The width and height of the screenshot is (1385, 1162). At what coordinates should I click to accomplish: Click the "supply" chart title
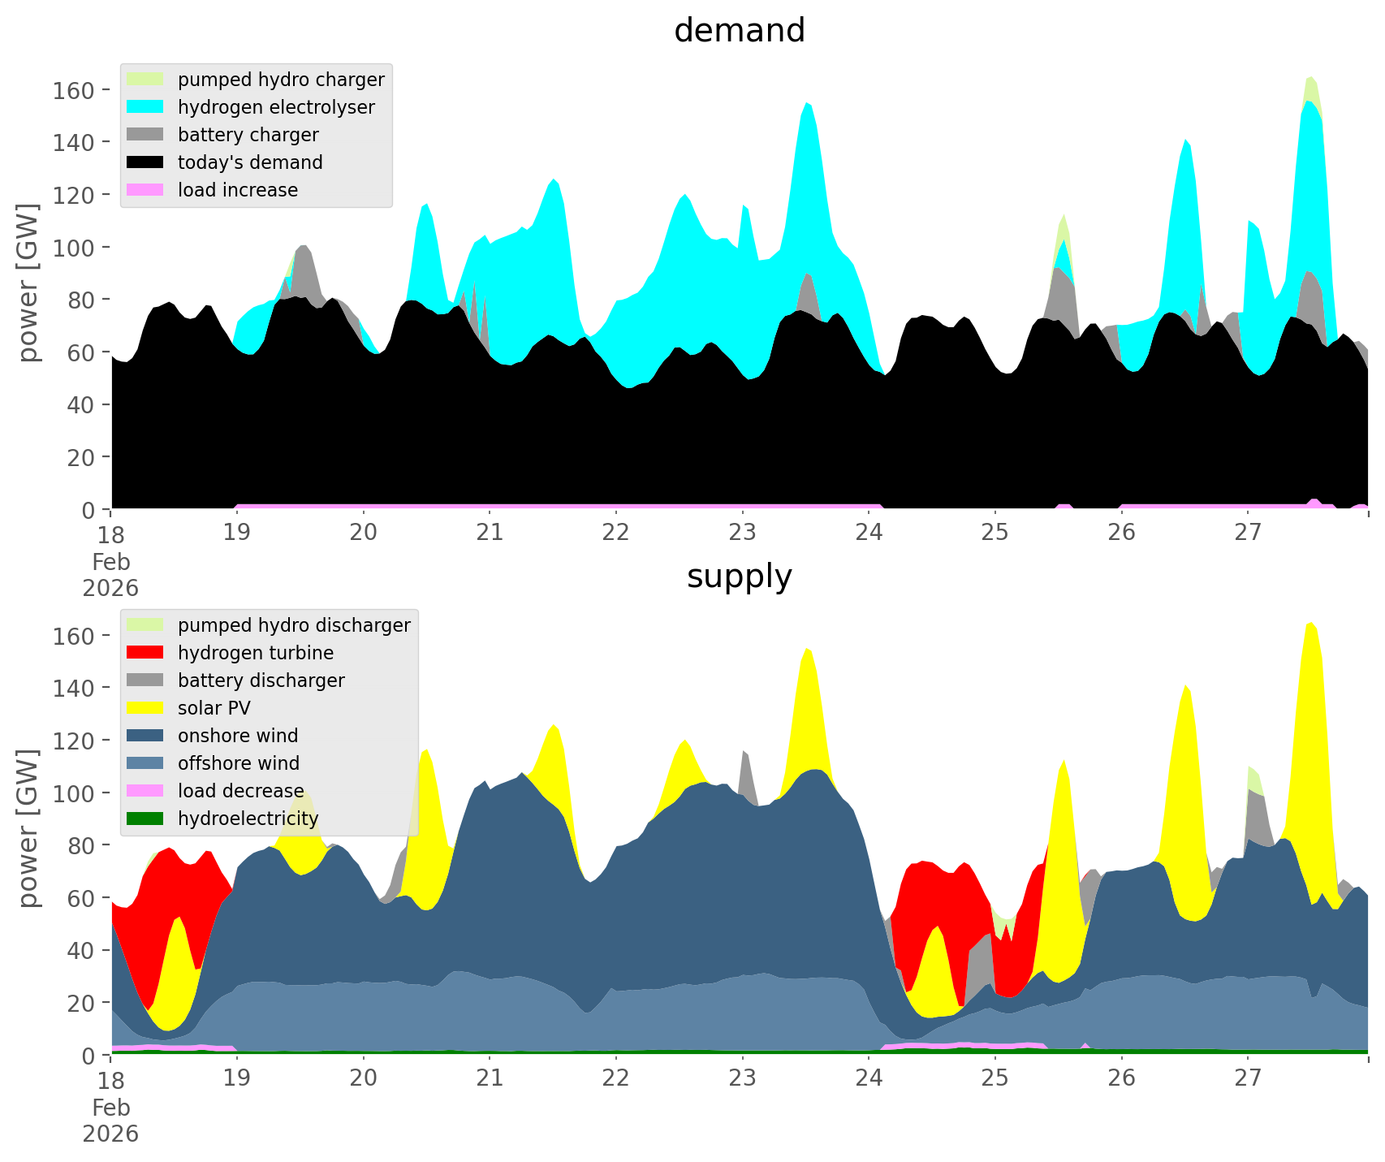(x=739, y=577)
